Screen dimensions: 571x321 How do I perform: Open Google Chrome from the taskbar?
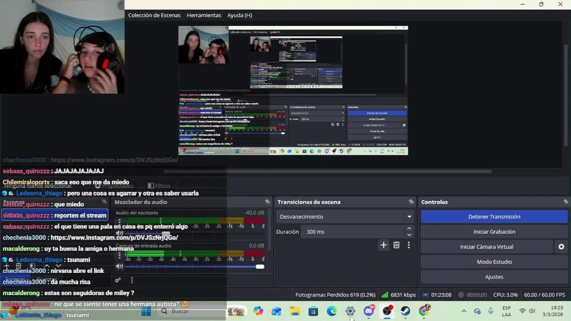[424, 311]
